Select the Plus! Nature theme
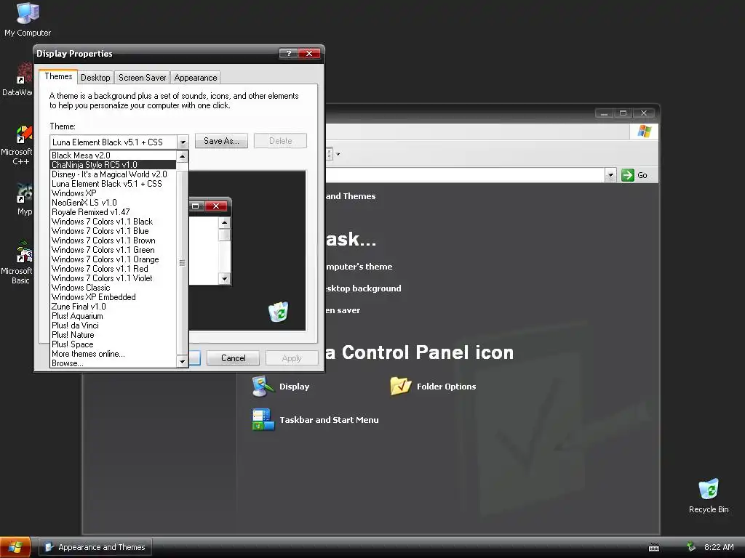Viewport: 745px width, 558px height. (x=113, y=335)
